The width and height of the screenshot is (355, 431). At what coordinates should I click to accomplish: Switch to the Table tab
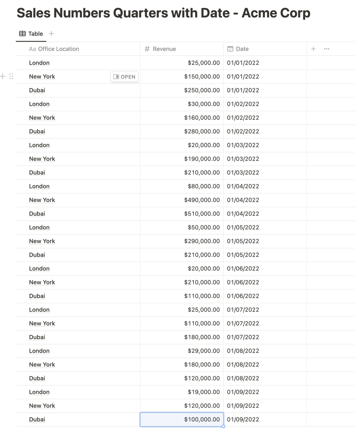[35, 33]
